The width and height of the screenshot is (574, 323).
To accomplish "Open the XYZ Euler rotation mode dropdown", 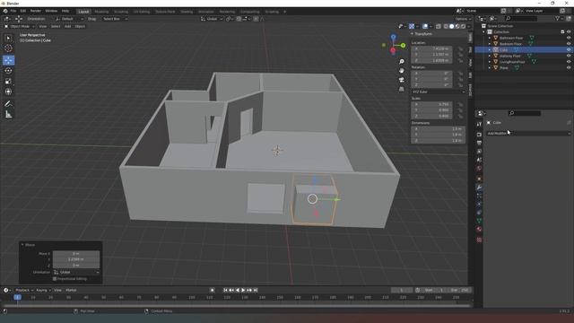I will pos(438,92).
